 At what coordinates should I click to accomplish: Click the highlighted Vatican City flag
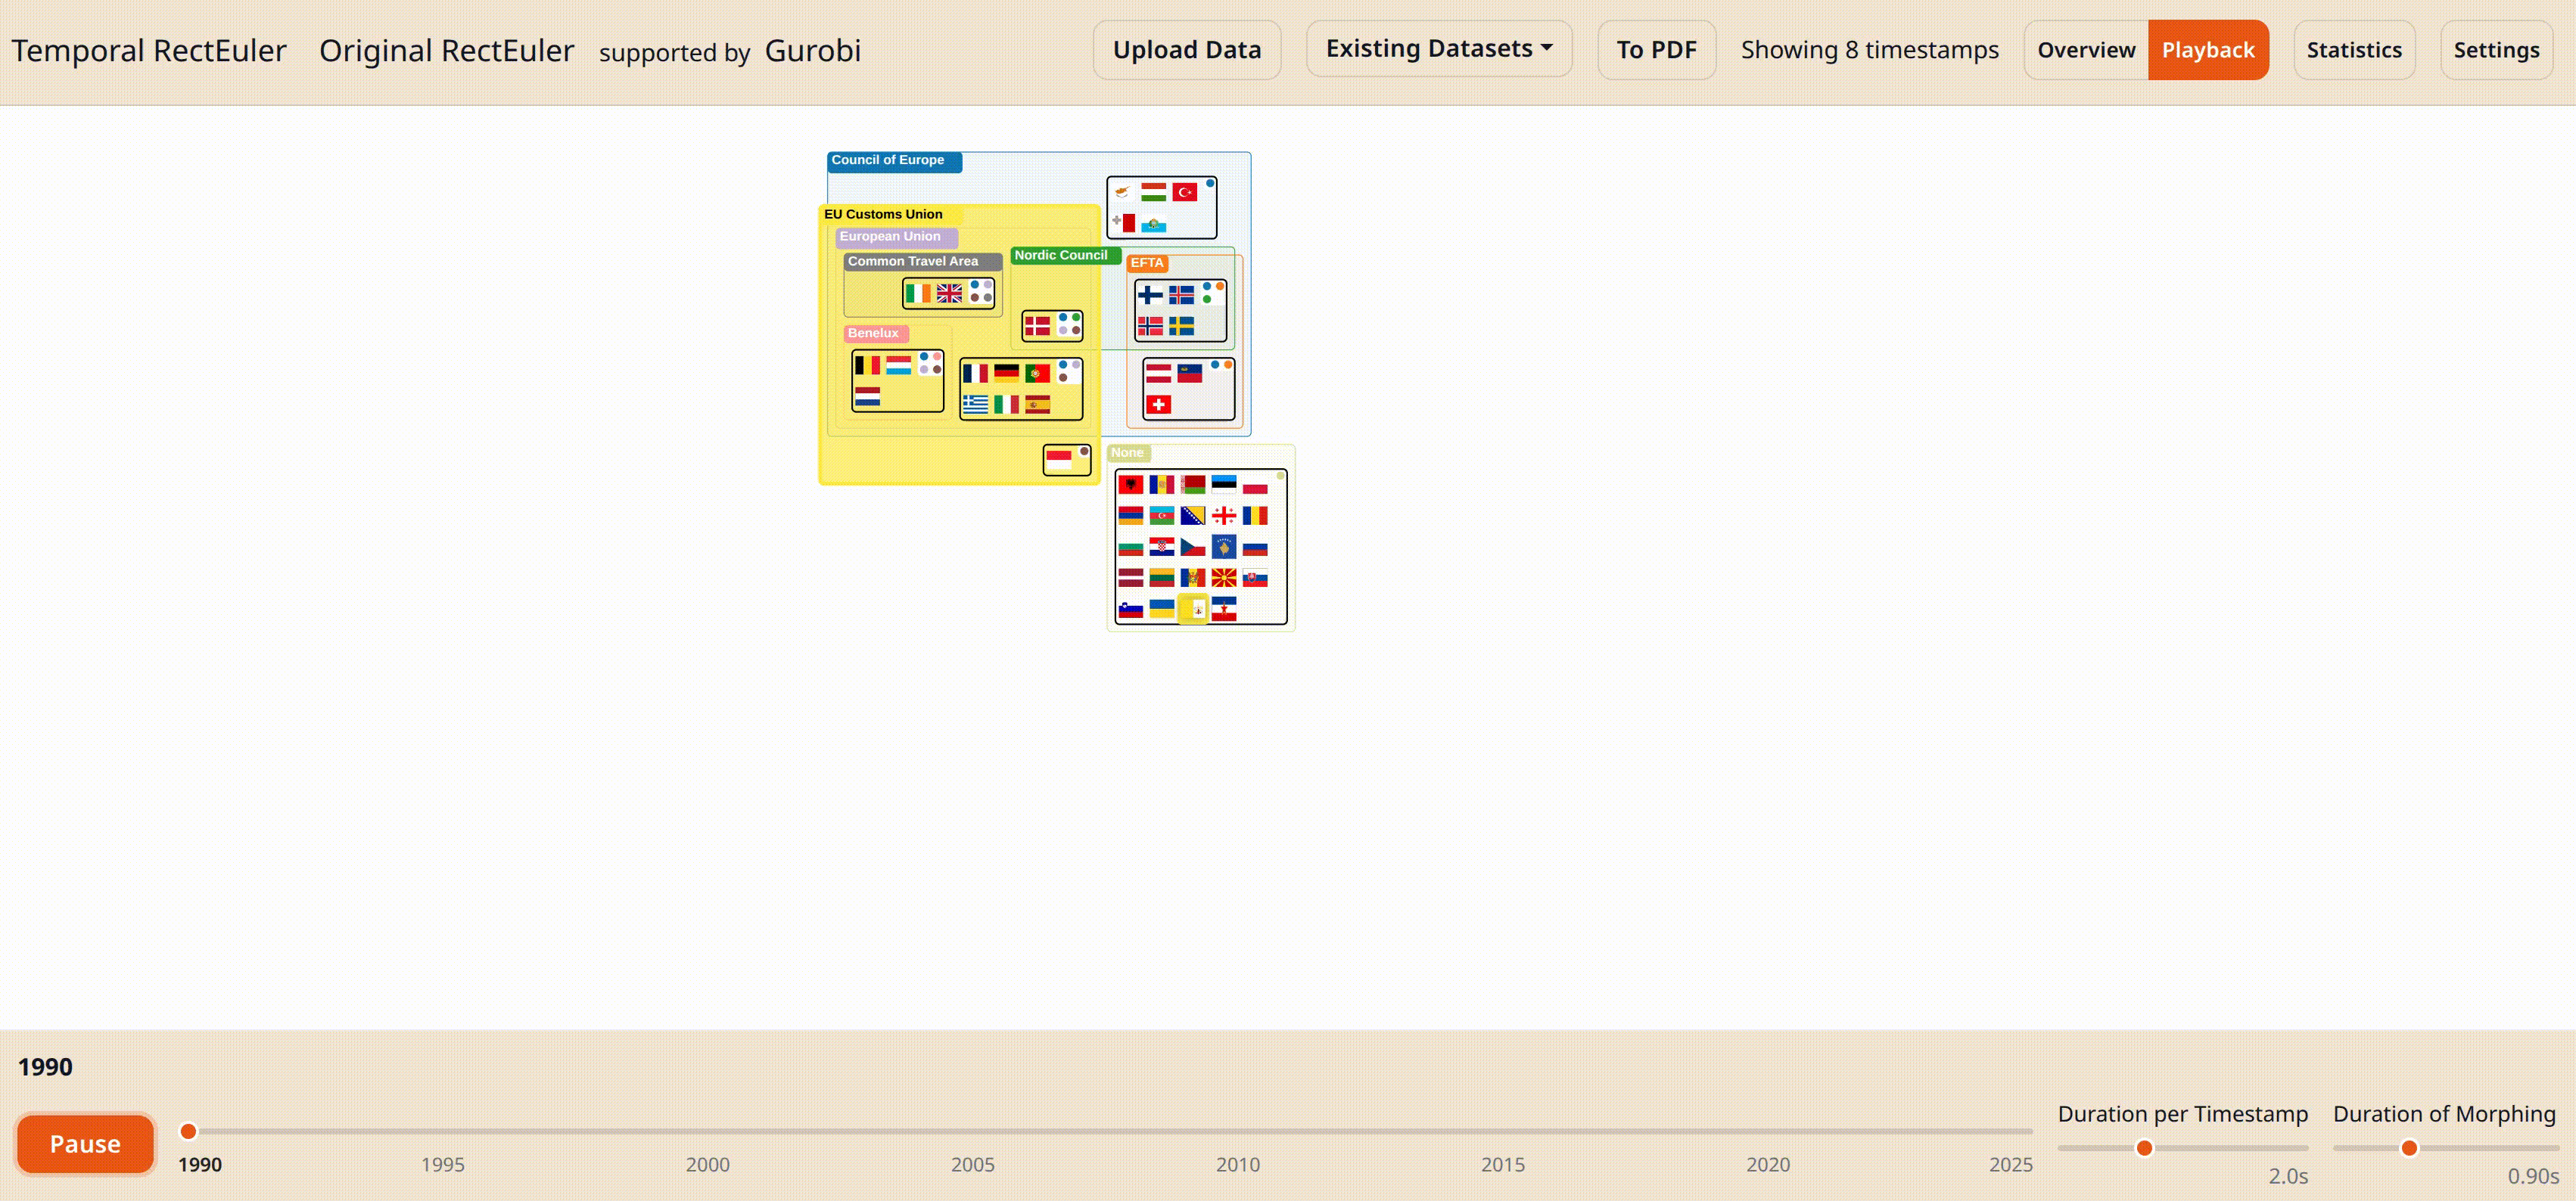pyautogui.click(x=1193, y=610)
